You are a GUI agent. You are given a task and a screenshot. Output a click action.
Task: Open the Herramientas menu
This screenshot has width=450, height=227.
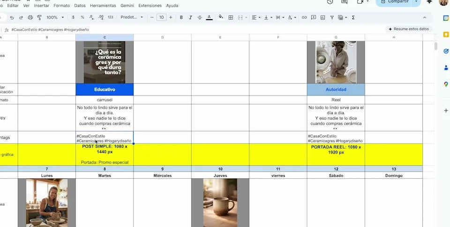[x=103, y=6]
